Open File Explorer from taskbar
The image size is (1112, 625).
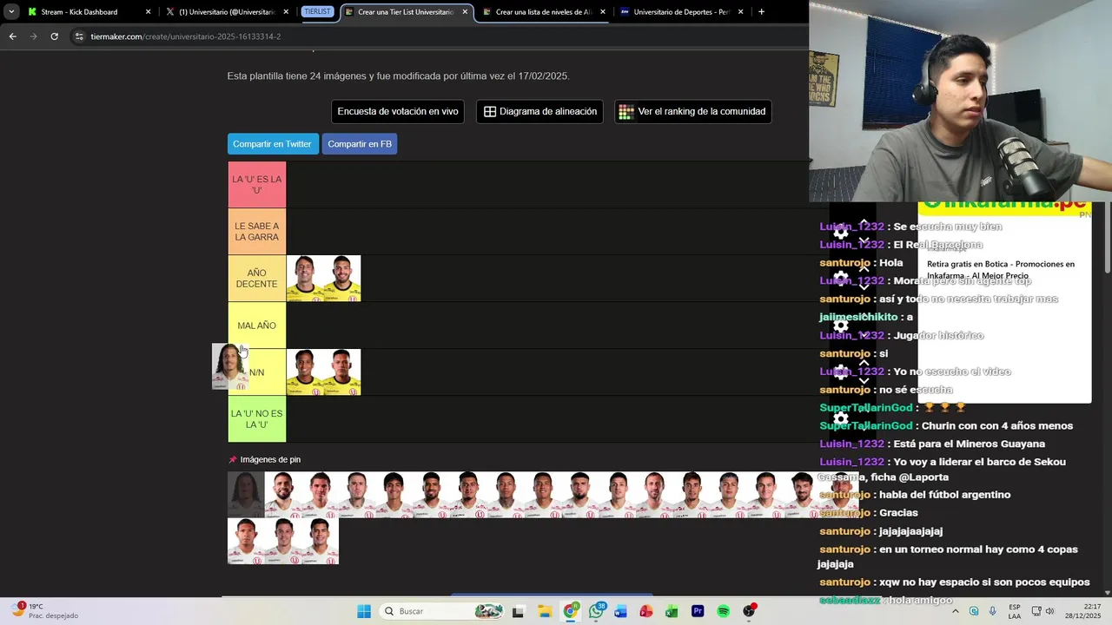pos(545,611)
